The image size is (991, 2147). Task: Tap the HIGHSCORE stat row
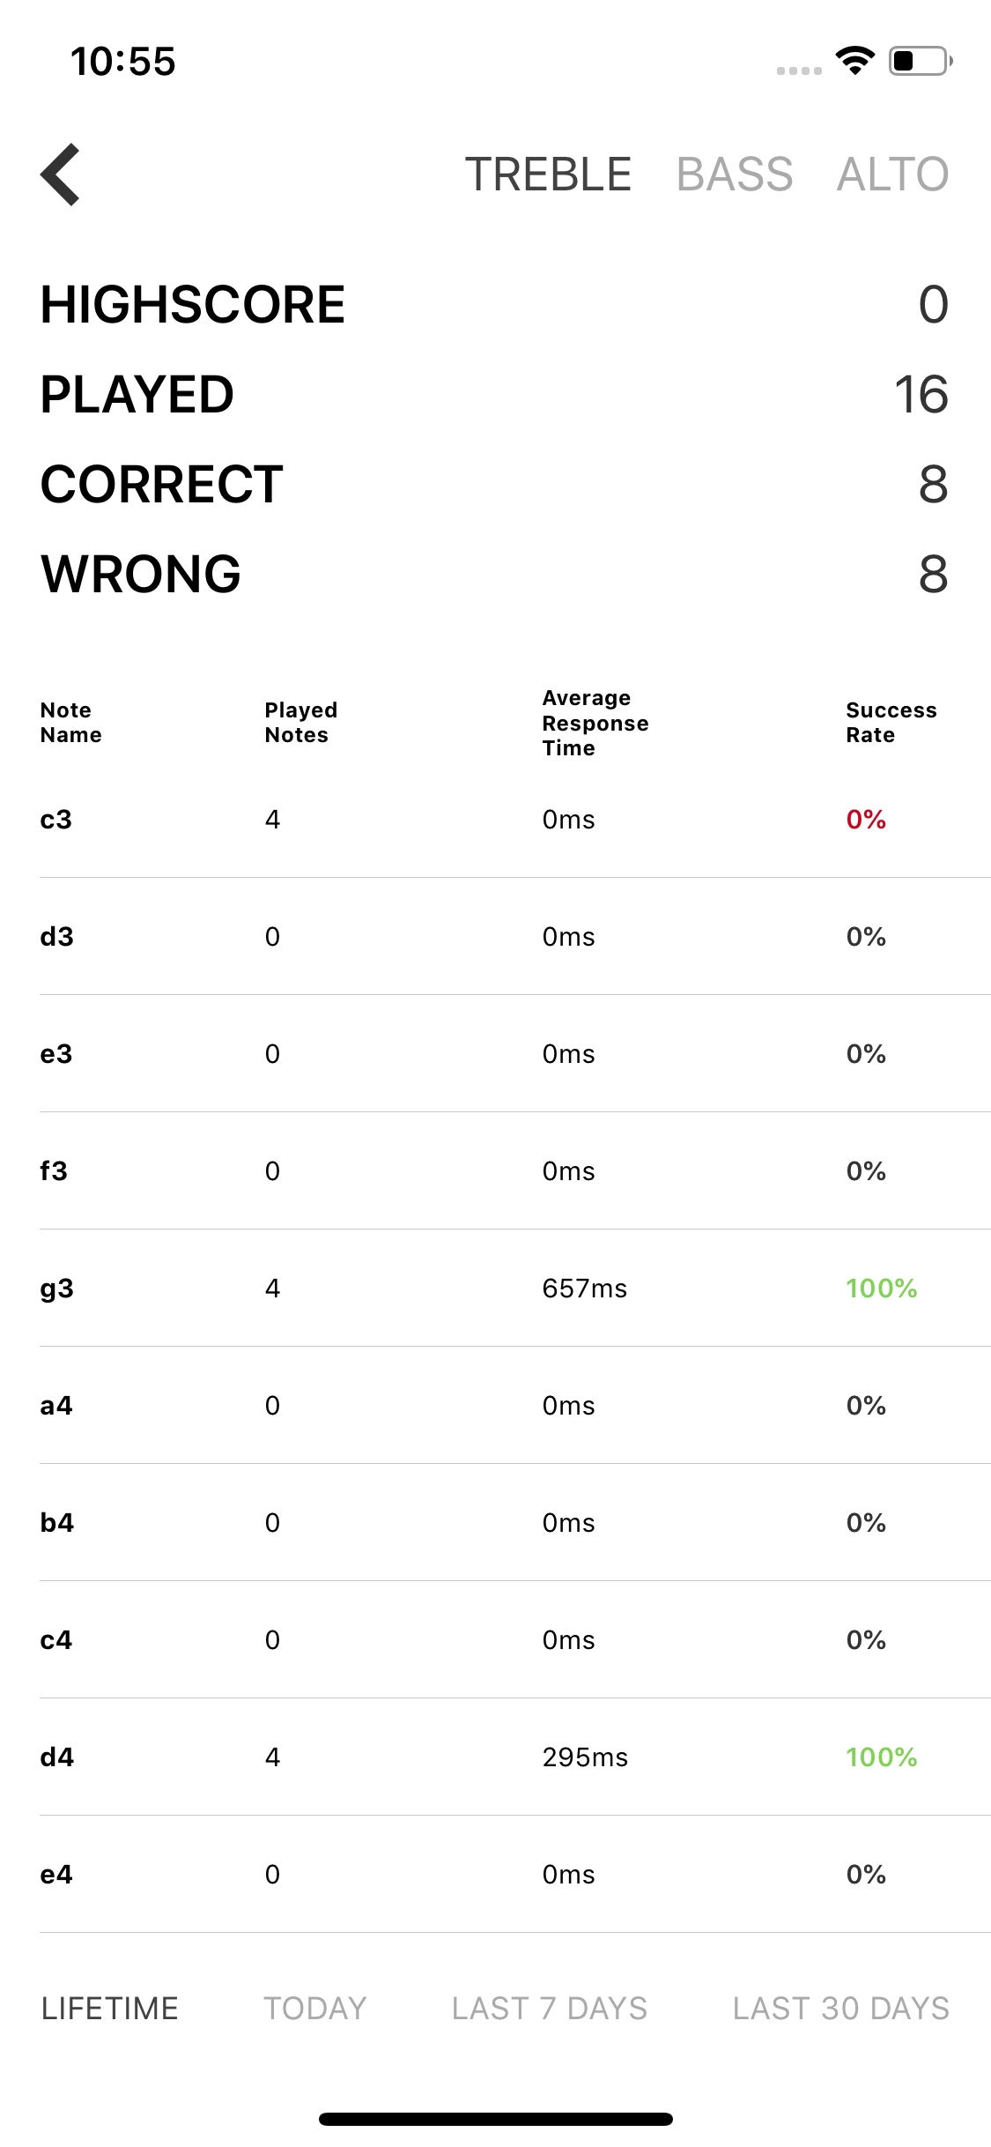coord(495,305)
